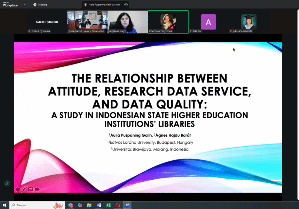Click the Windows Start button

coord(5,205)
